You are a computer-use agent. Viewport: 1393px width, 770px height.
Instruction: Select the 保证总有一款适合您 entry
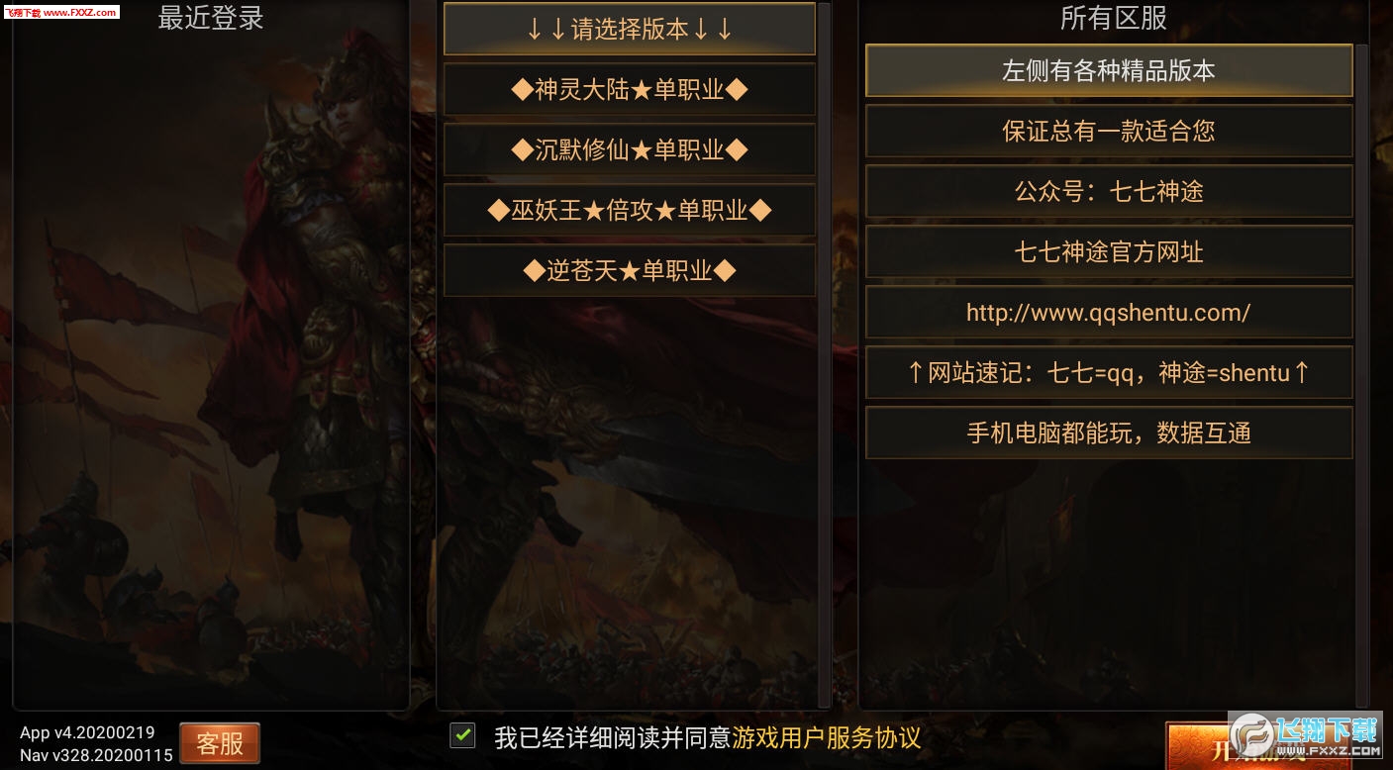[1109, 131]
